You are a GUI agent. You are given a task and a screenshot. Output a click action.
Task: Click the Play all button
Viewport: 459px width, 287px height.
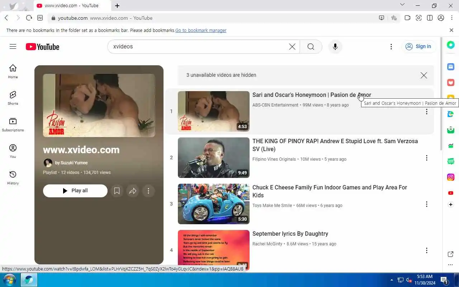click(x=75, y=191)
